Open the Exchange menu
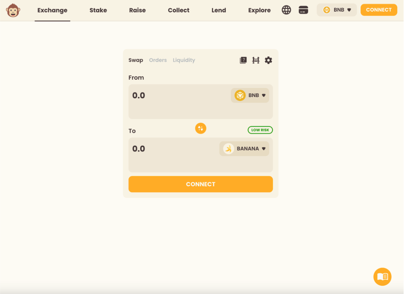Image resolution: width=404 pixels, height=294 pixels. 52,10
